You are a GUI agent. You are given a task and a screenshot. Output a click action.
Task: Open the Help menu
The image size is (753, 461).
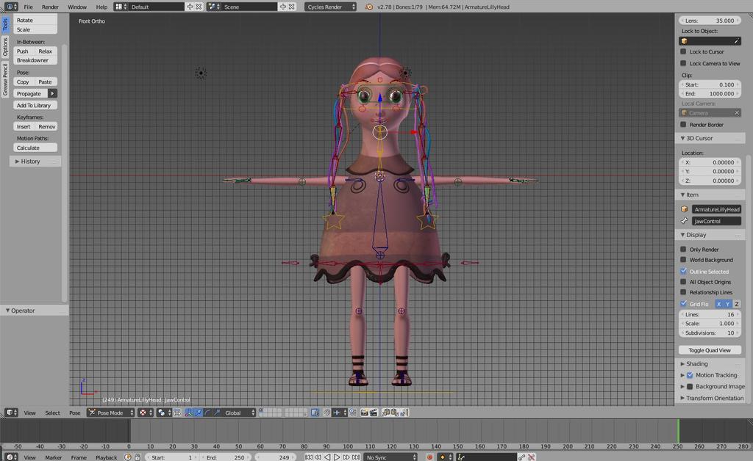(x=101, y=7)
